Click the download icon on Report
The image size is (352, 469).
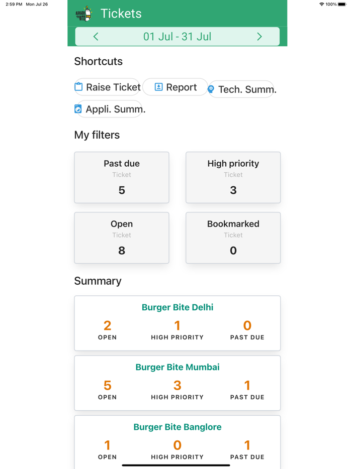point(158,87)
